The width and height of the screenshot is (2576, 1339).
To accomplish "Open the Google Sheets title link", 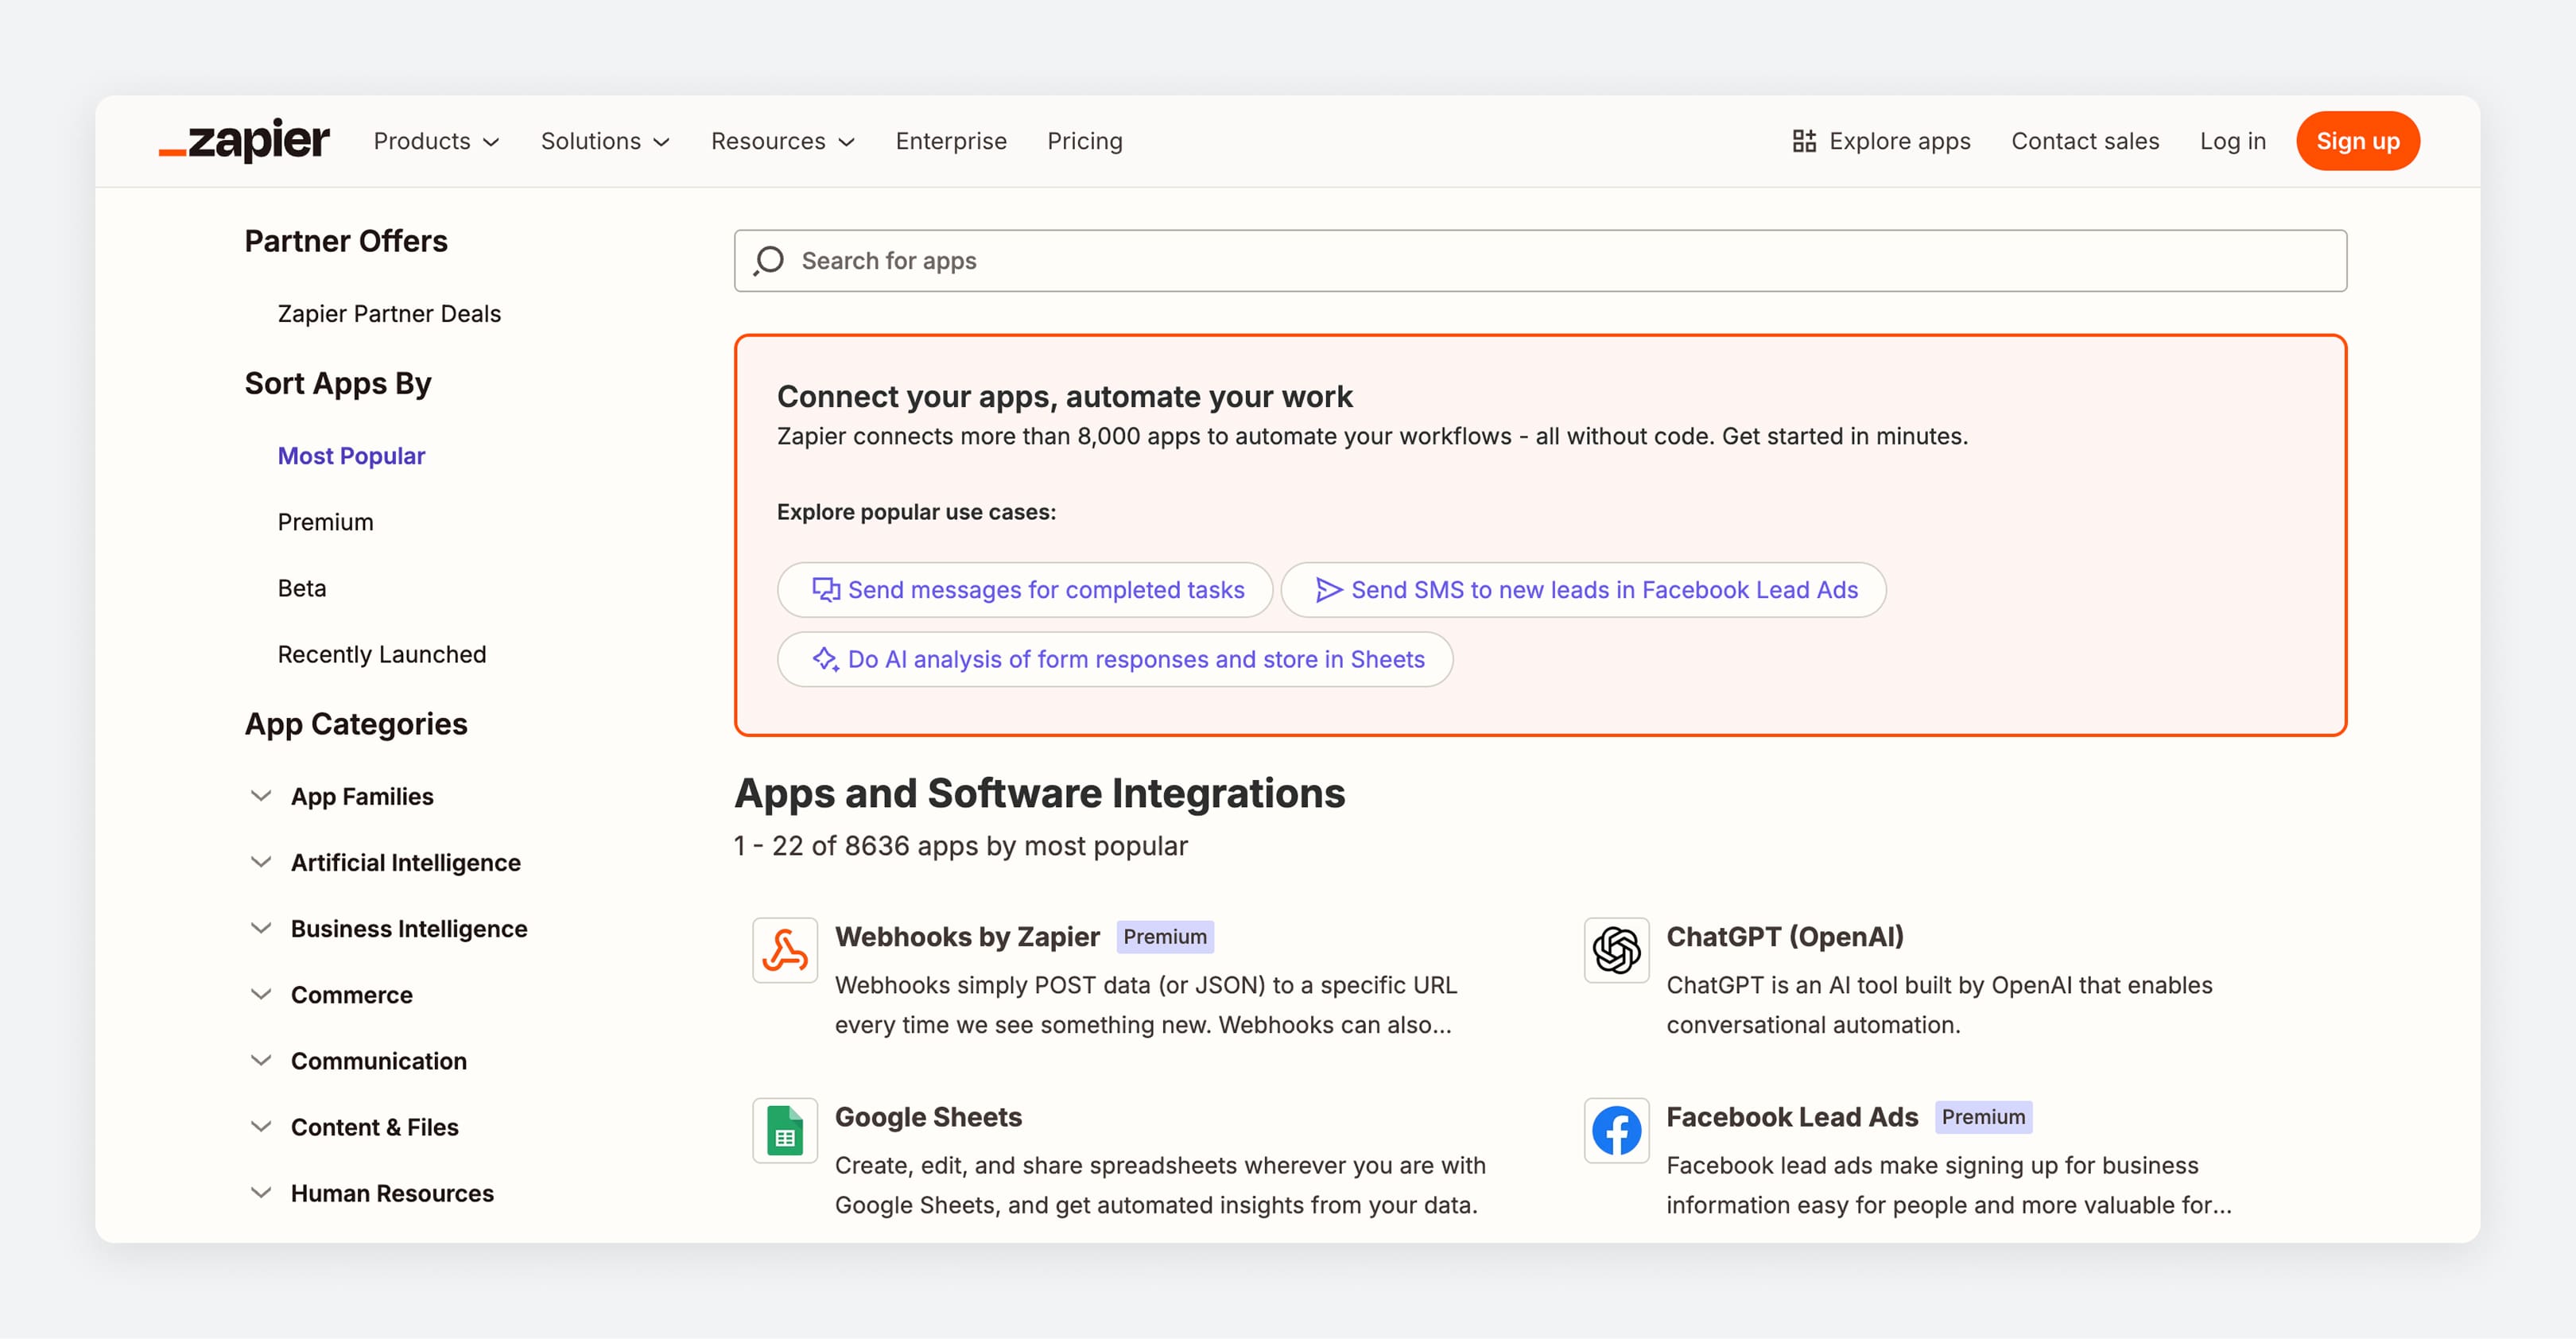I will click(928, 1116).
